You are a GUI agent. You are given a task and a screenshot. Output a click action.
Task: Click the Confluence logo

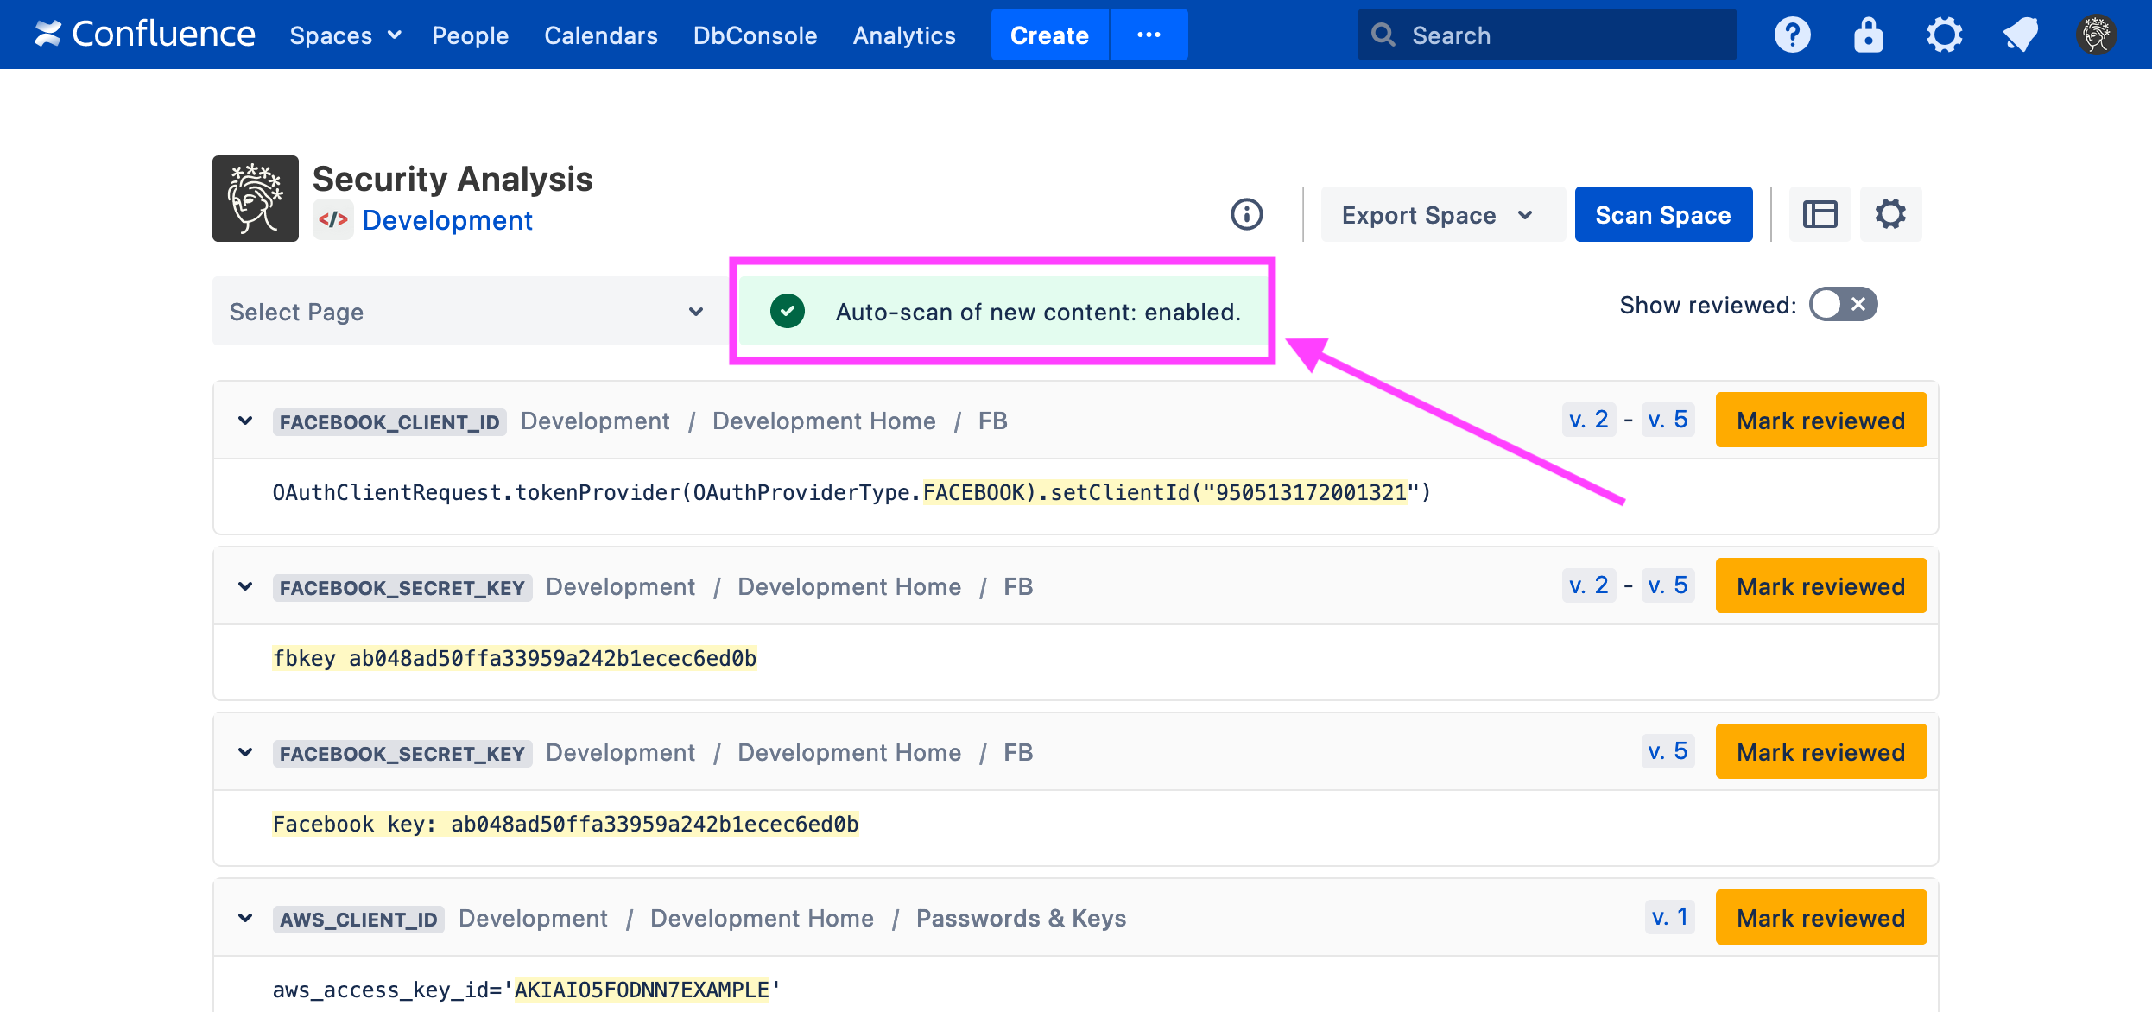pos(144,35)
